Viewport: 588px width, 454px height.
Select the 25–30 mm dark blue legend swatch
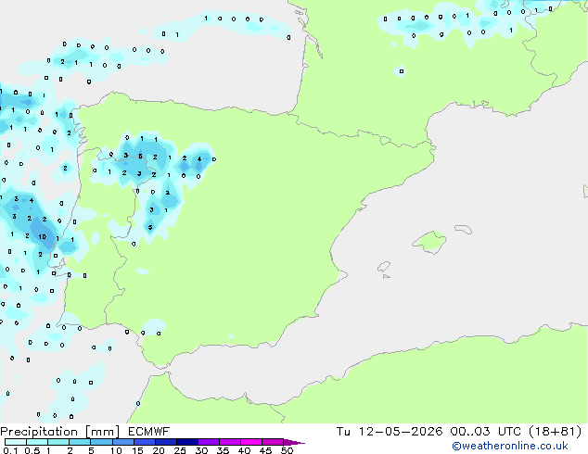pos(186,442)
